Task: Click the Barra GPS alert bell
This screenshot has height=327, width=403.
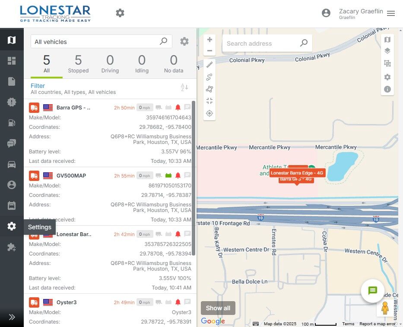Action: 178,107
